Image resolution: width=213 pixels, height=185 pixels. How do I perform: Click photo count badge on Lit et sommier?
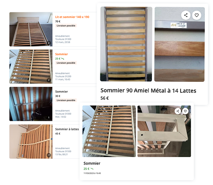tap(49, 43)
